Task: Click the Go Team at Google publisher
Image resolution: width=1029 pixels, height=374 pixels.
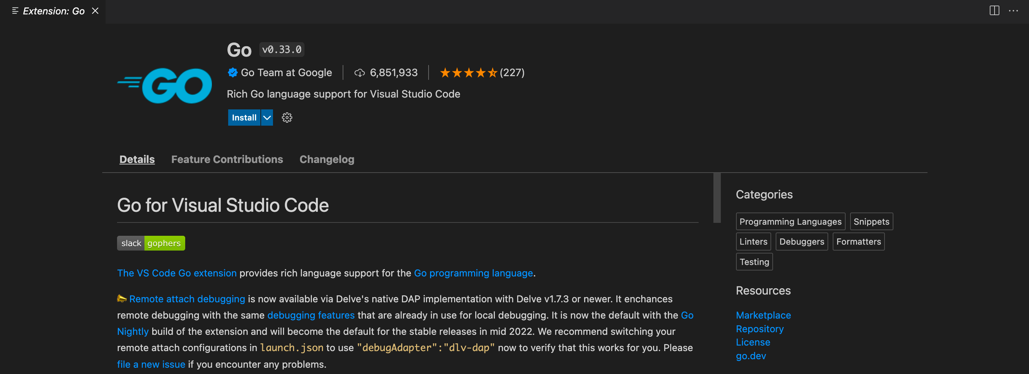Action: tap(286, 72)
